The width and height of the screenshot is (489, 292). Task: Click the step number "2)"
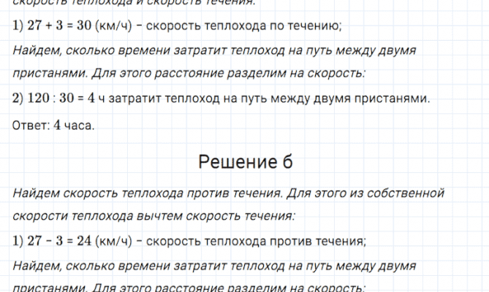(x=18, y=99)
